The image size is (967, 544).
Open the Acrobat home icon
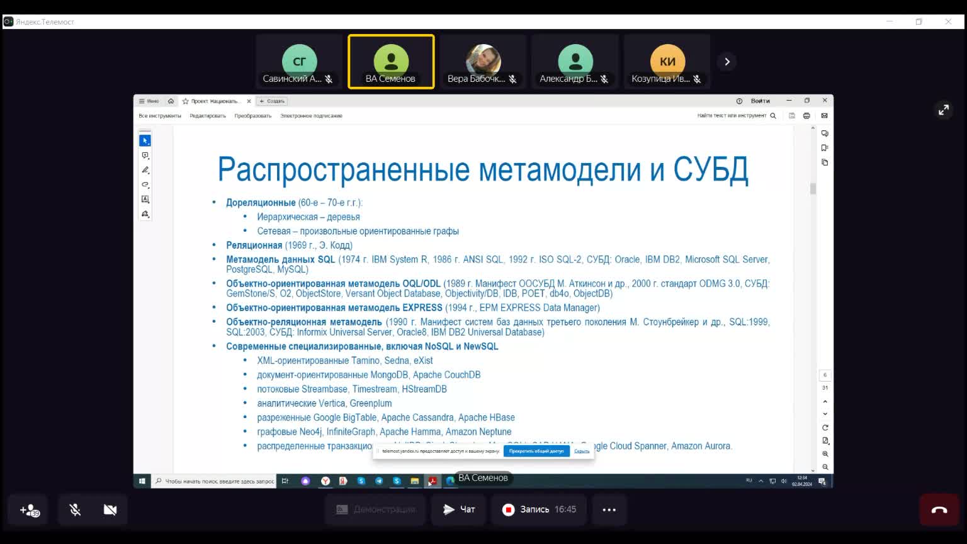click(x=171, y=101)
